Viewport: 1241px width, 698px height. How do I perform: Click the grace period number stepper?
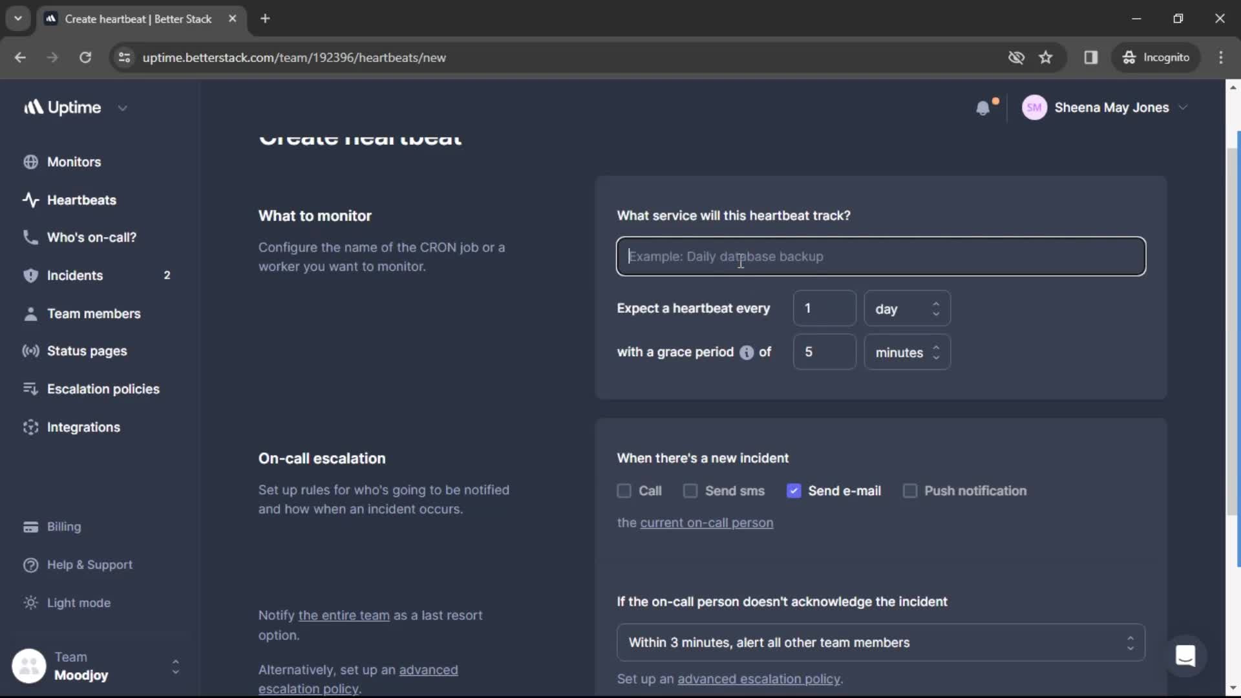coord(823,352)
